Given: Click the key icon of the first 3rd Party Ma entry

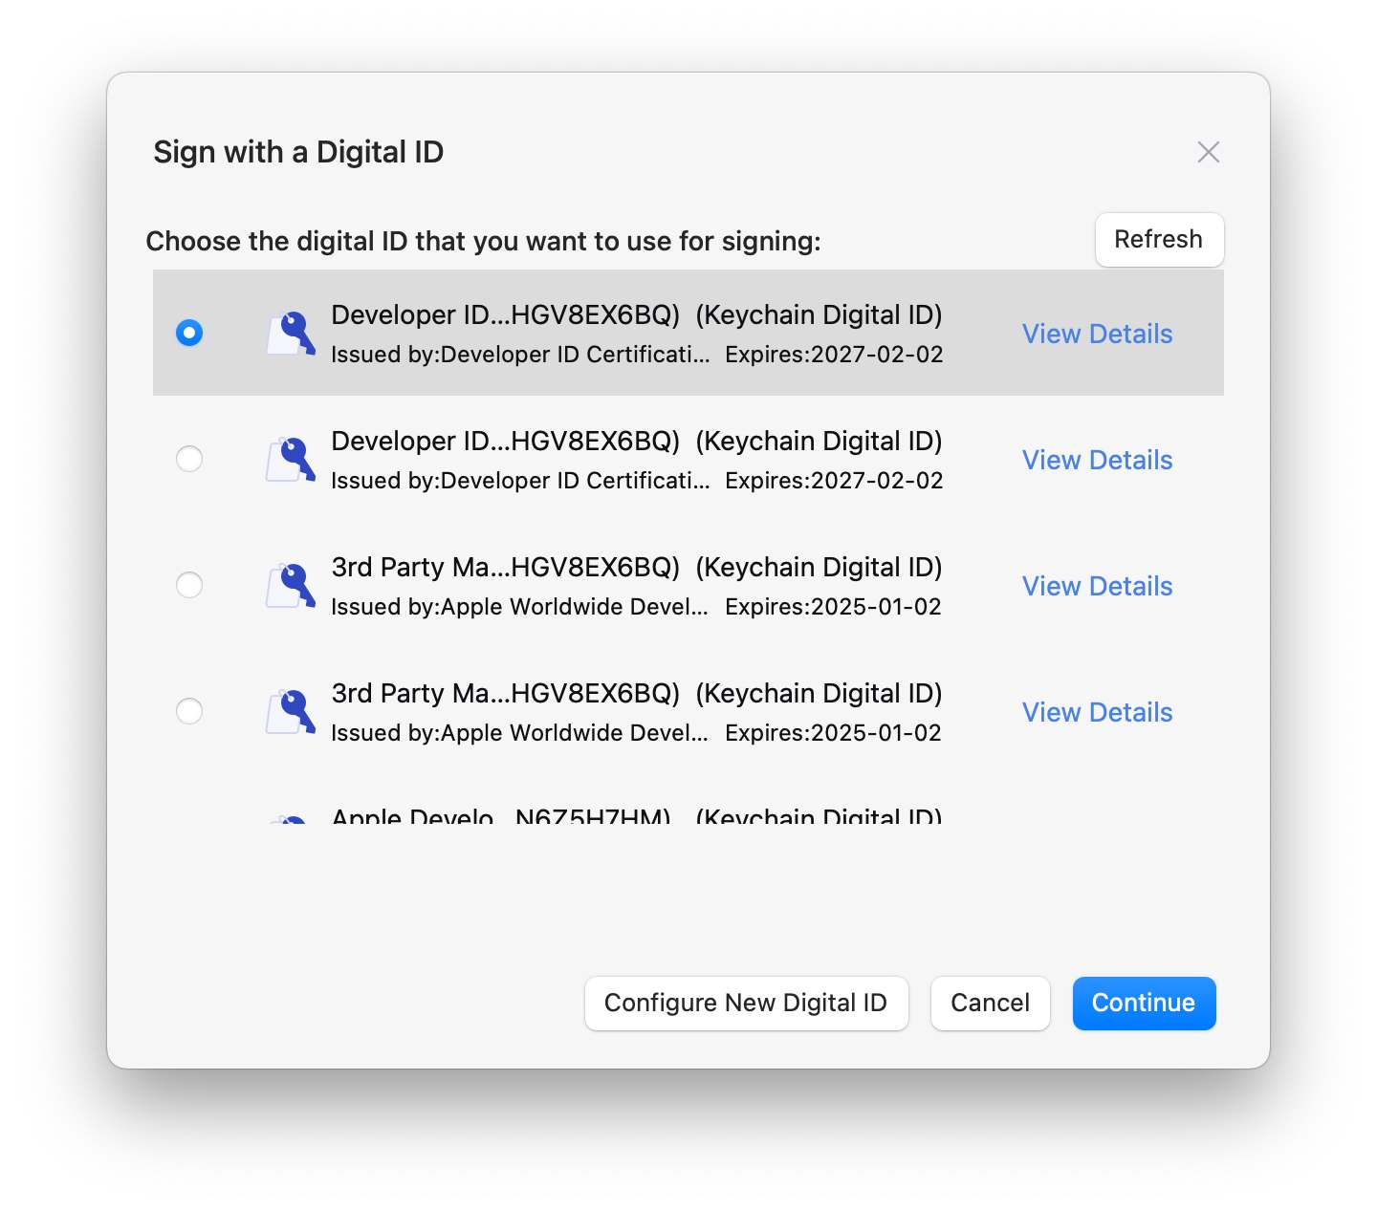Looking at the screenshot, I should (291, 586).
